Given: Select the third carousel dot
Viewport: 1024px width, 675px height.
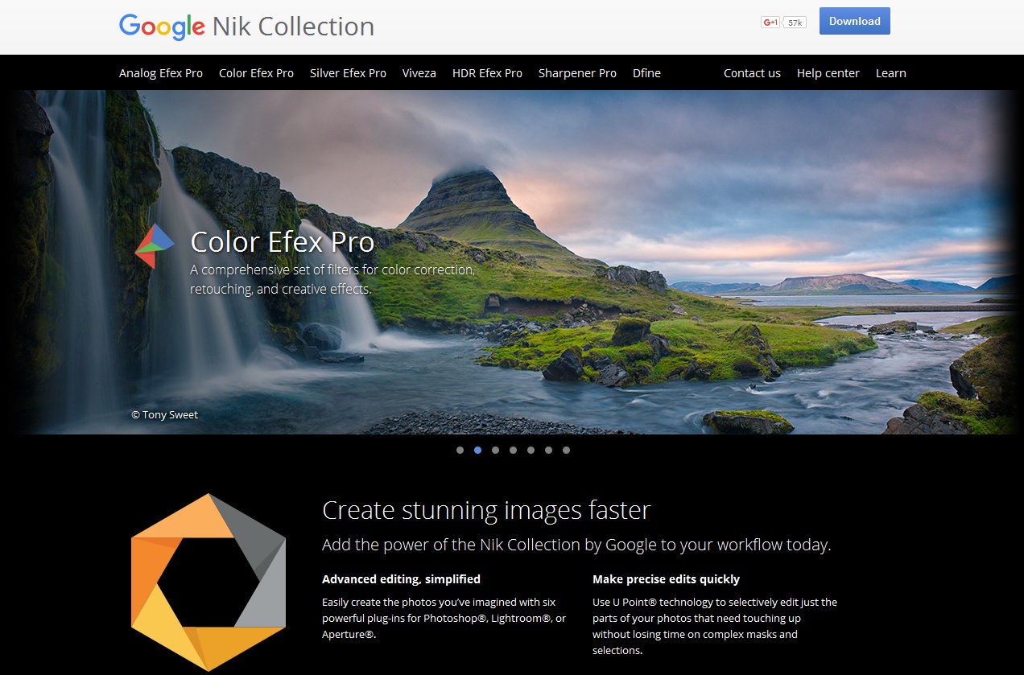Looking at the screenshot, I should (496, 451).
